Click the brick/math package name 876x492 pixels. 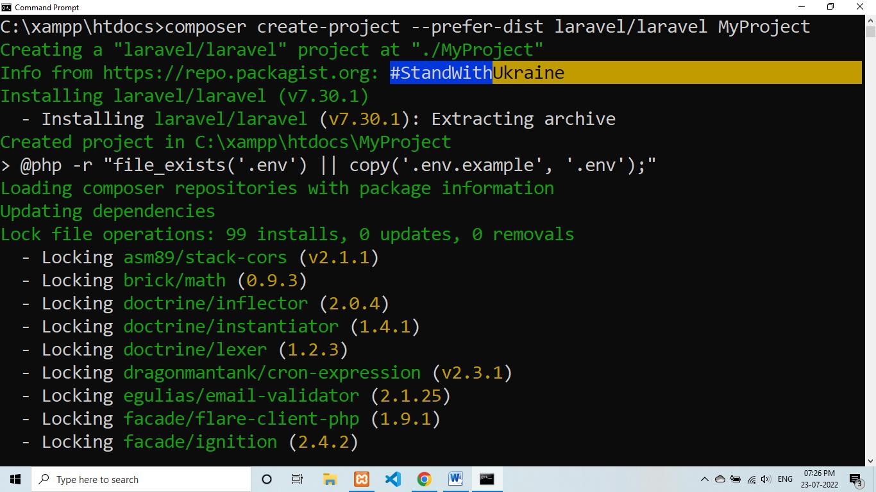[174, 281]
